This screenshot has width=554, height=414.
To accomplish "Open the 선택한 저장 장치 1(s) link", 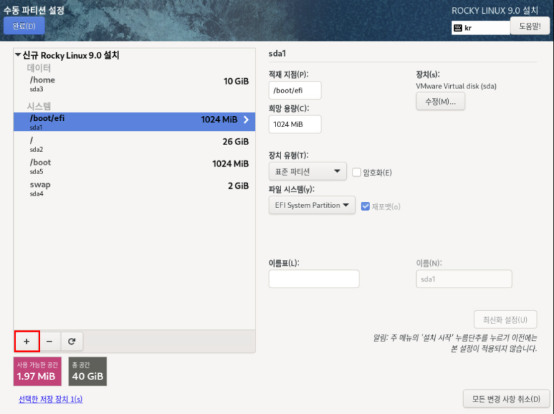I will 51,399.
